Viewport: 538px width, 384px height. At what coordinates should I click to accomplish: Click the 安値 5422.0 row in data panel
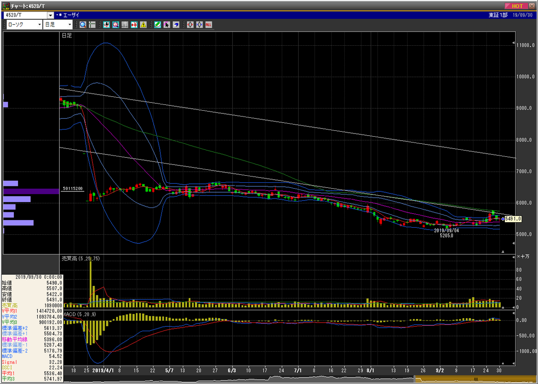coord(32,294)
